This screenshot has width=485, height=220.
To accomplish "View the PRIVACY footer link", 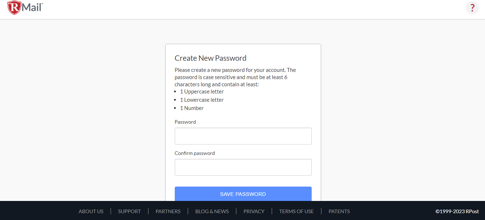I will 254,211.
